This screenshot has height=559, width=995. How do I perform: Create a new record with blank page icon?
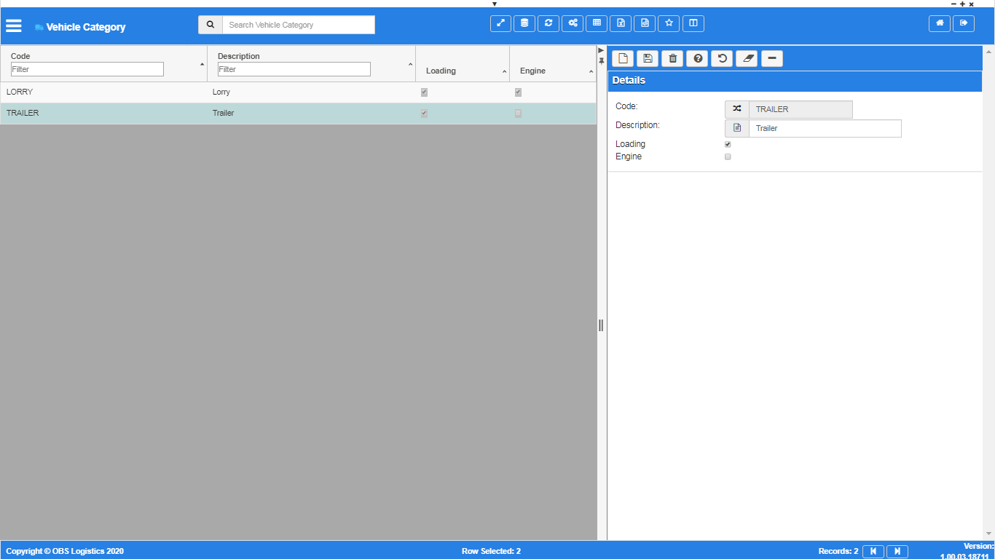[623, 58]
